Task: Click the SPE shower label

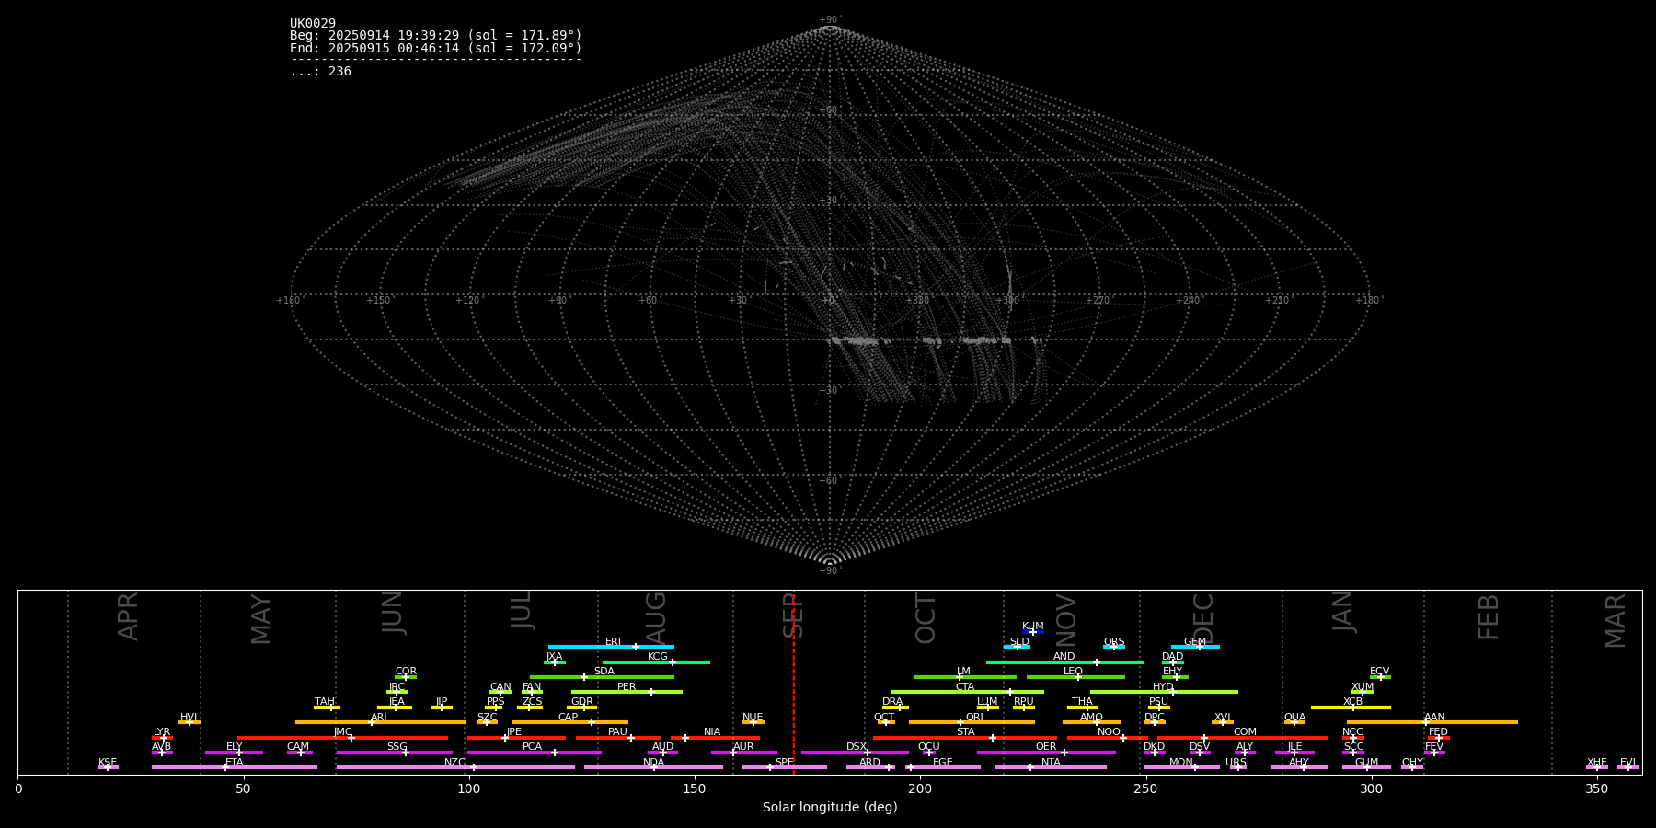Action: pos(785,763)
